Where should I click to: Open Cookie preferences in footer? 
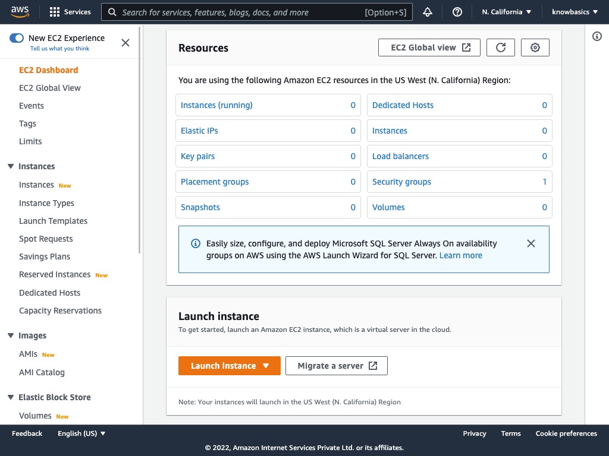(x=566, y=433)
